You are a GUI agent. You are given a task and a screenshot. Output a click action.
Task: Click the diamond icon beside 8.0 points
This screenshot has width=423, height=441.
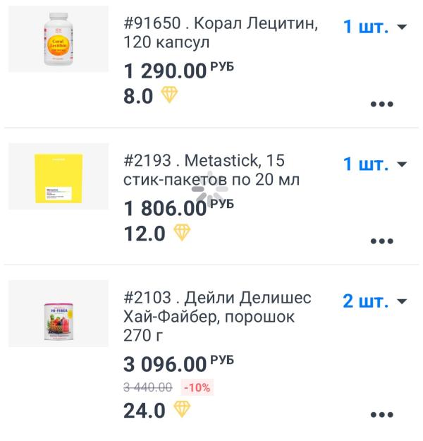click(x=169, y=95)
